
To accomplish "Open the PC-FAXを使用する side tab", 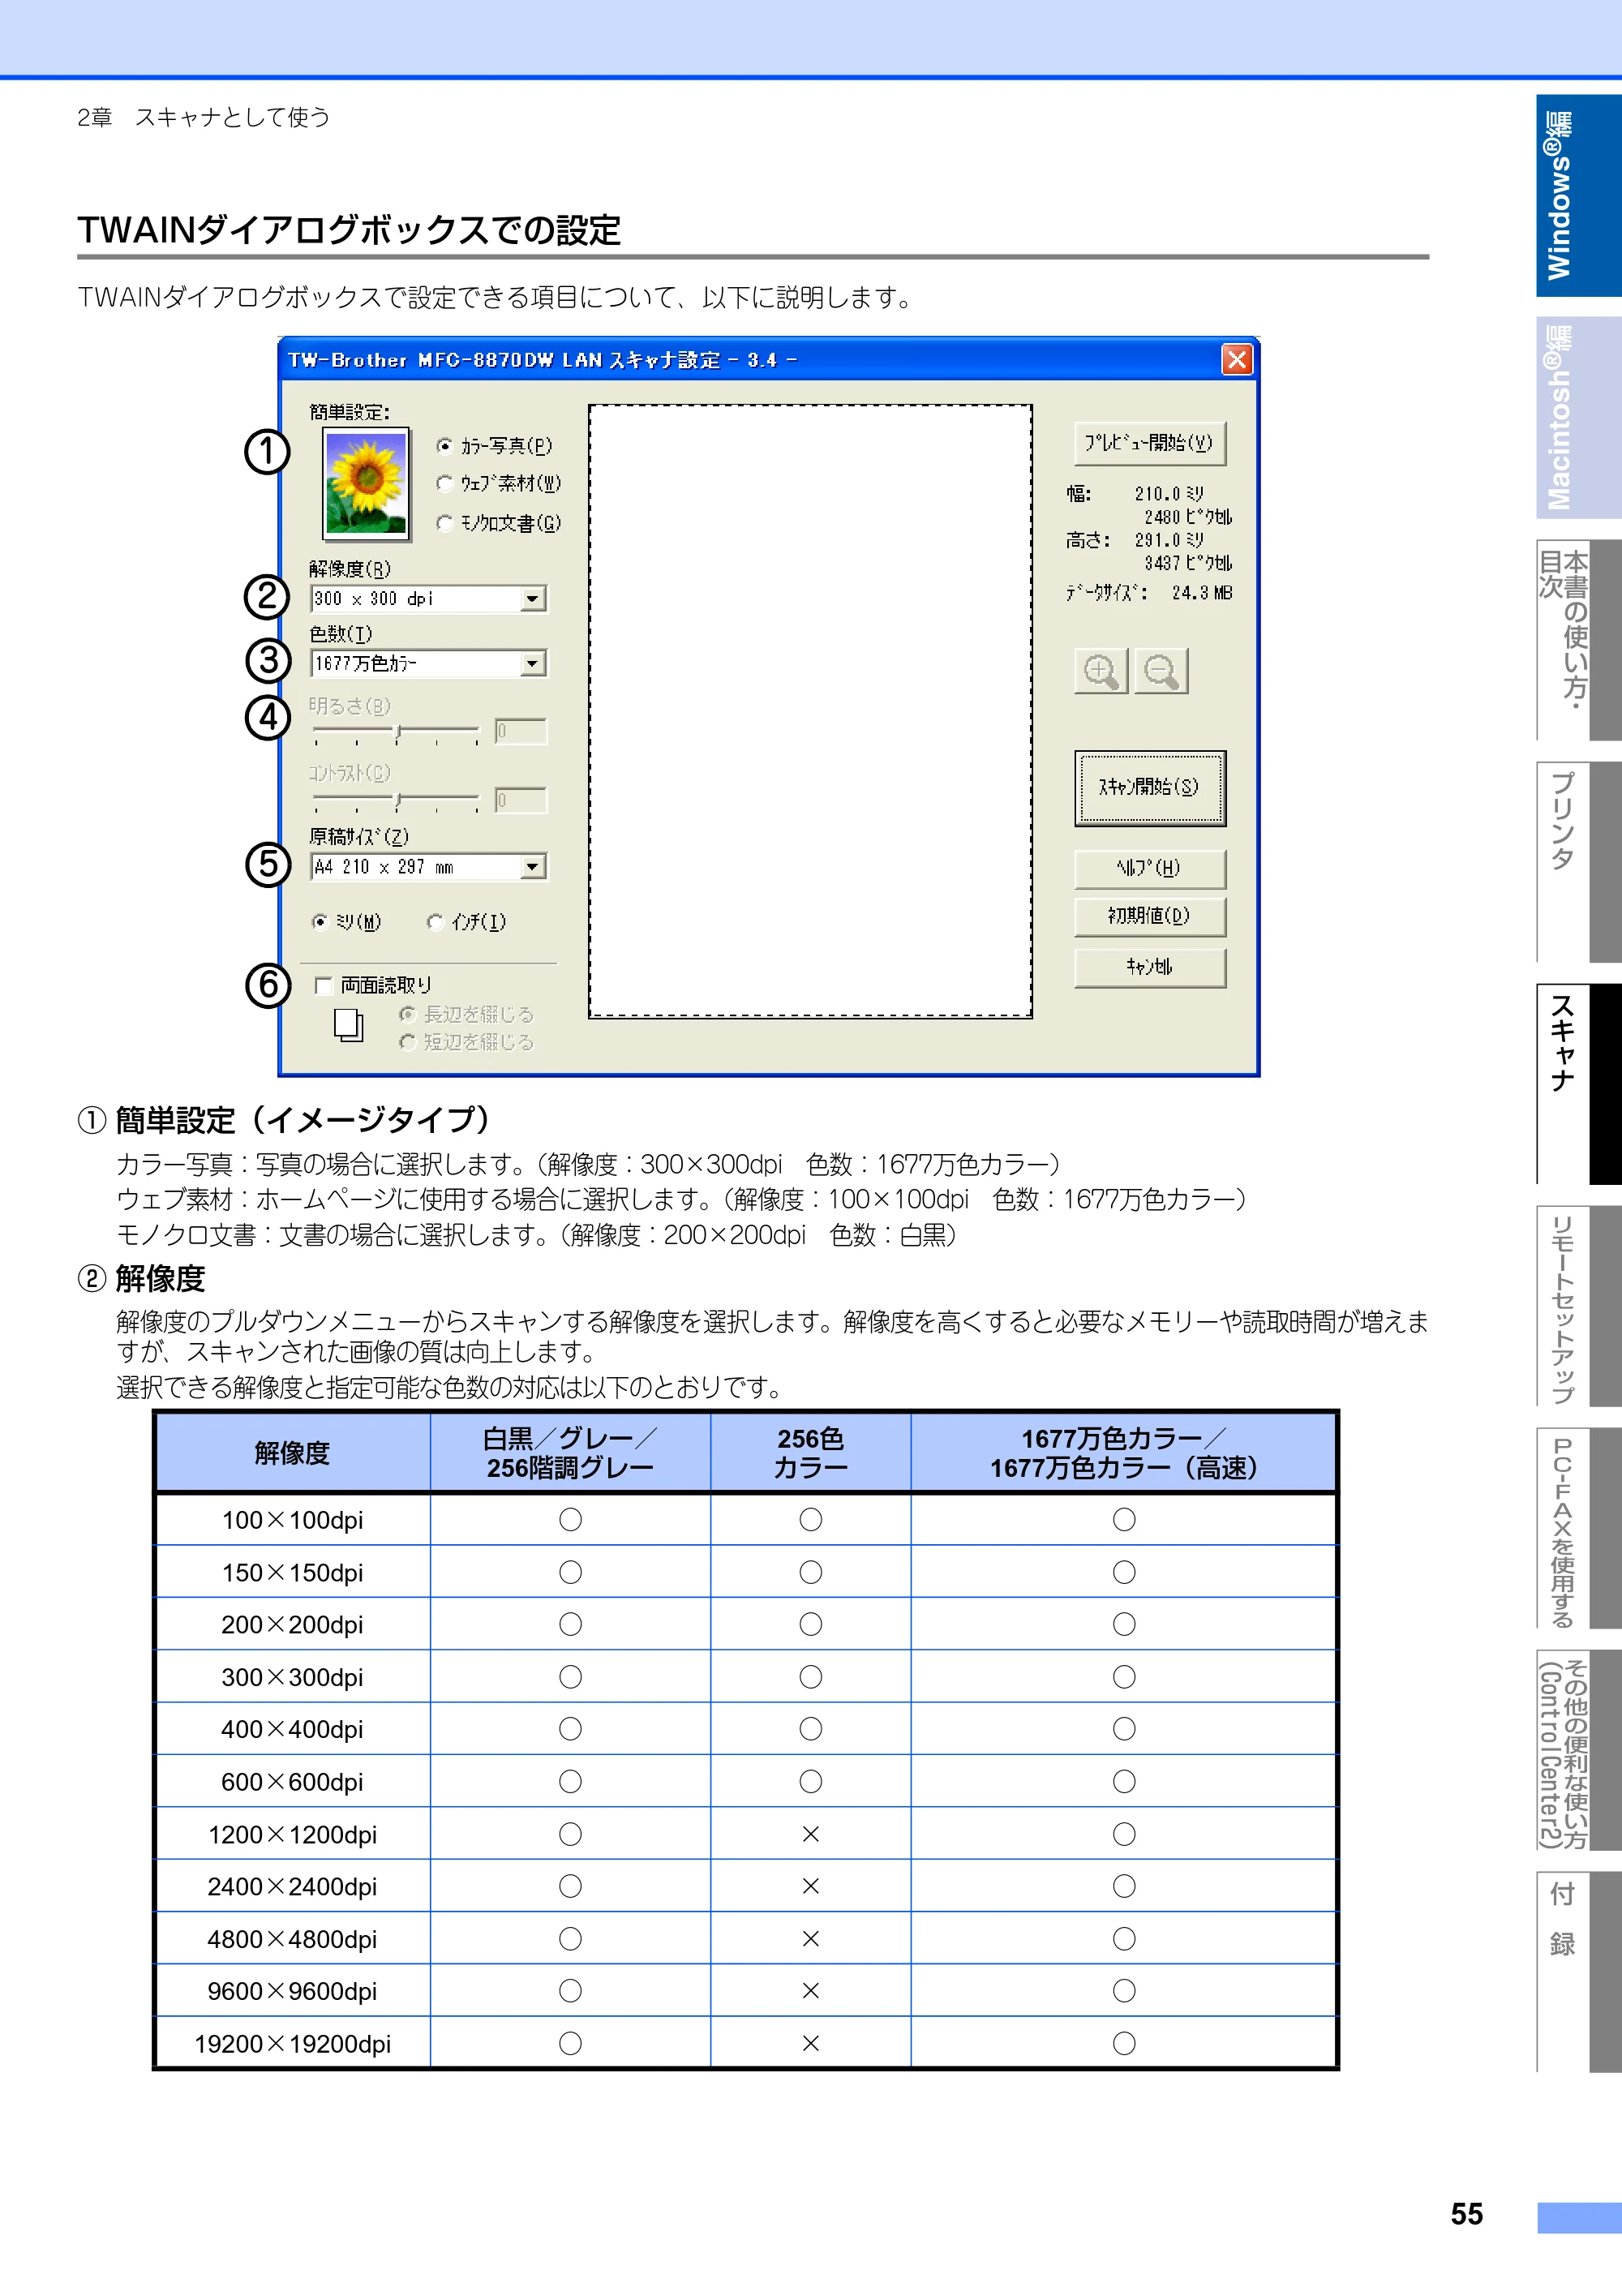I will 1578,1528.
